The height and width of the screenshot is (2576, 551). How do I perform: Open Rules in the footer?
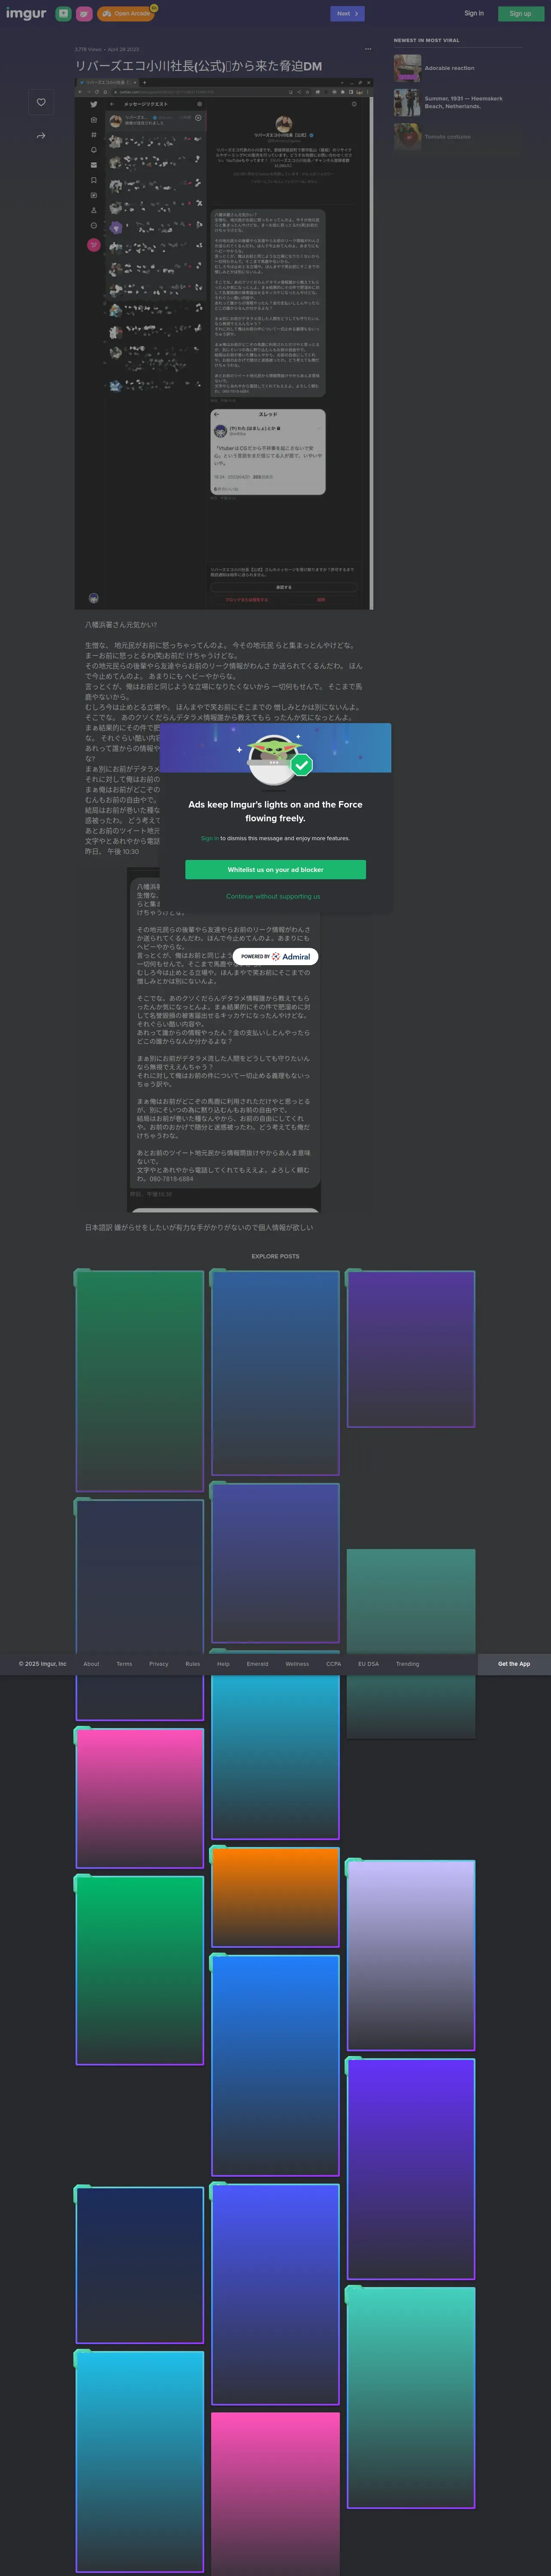pyautogui.click(x=193, y=1664)
